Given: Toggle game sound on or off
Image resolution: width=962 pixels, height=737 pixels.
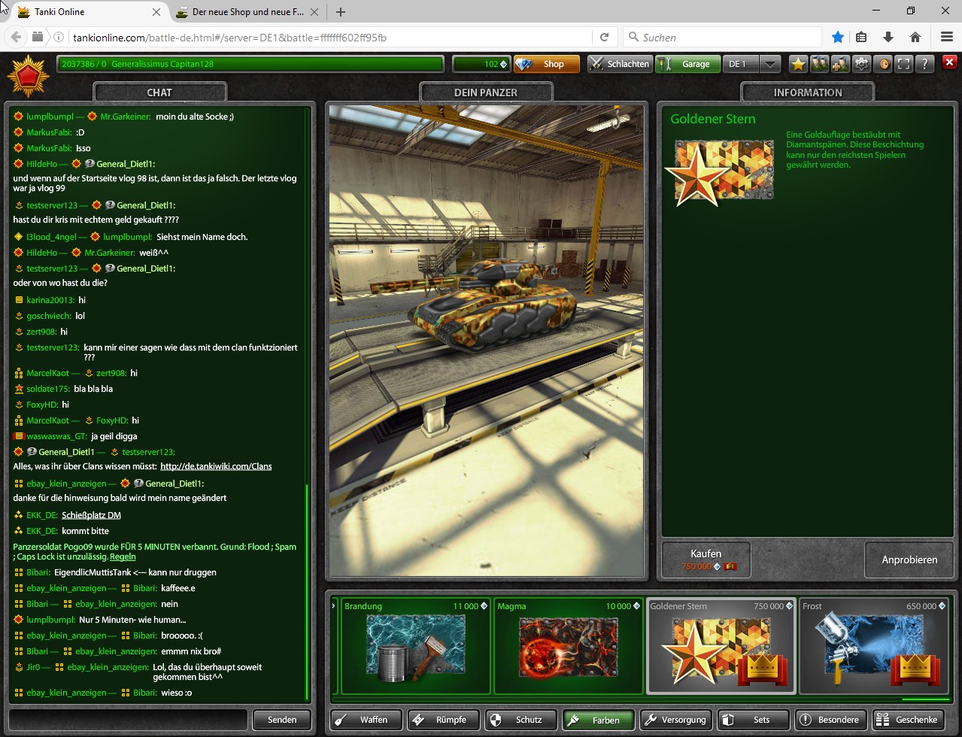Looking at the screenshot, I should [884, 65].
